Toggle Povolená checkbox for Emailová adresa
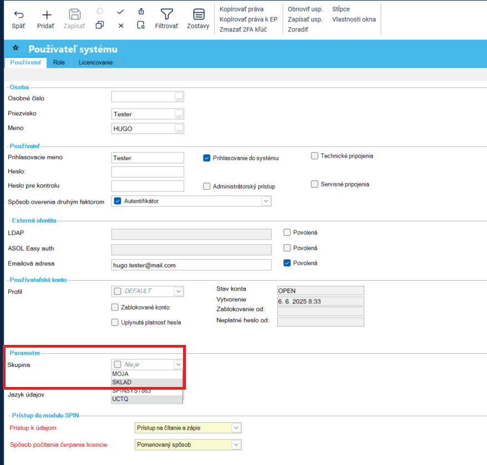 pos(287,263)
